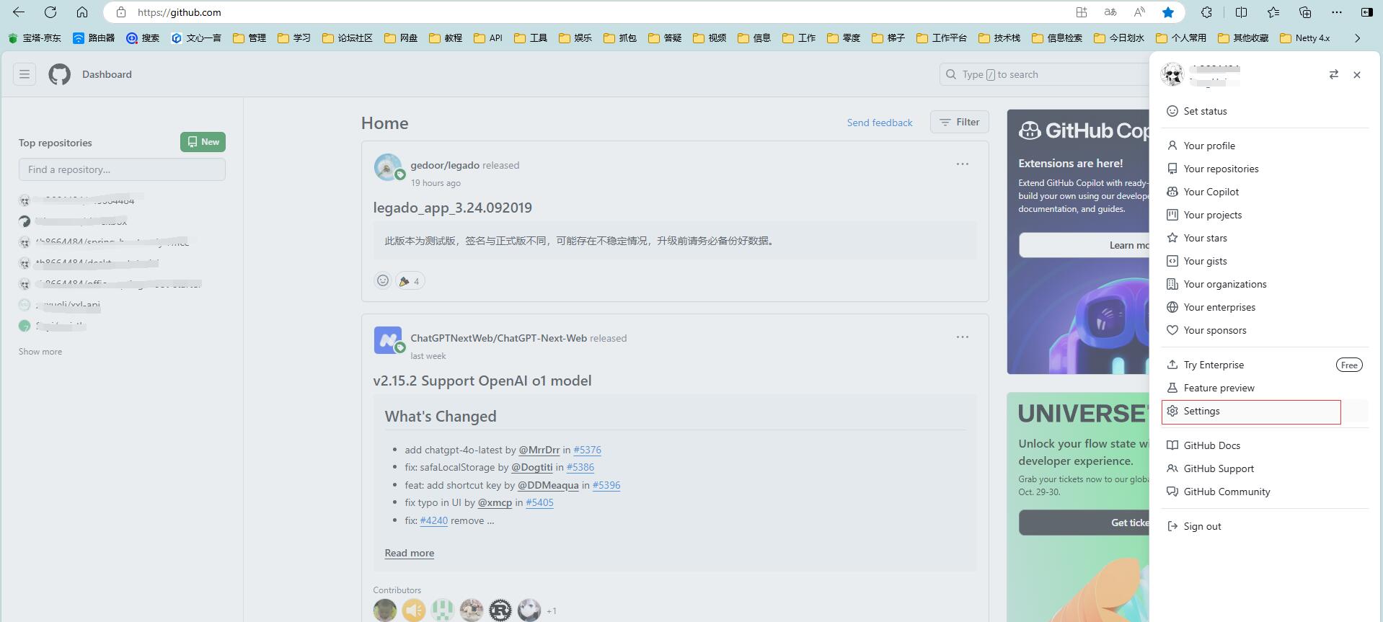Open the feed Filter button
Image resolution: width=1383 pixels, height=622 pixels.
pyautogui.click(x=959, y=122)
